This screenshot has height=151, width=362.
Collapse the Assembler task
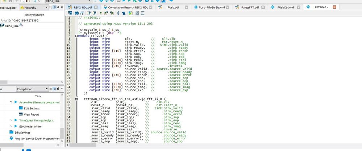click(x=11, y=102)
